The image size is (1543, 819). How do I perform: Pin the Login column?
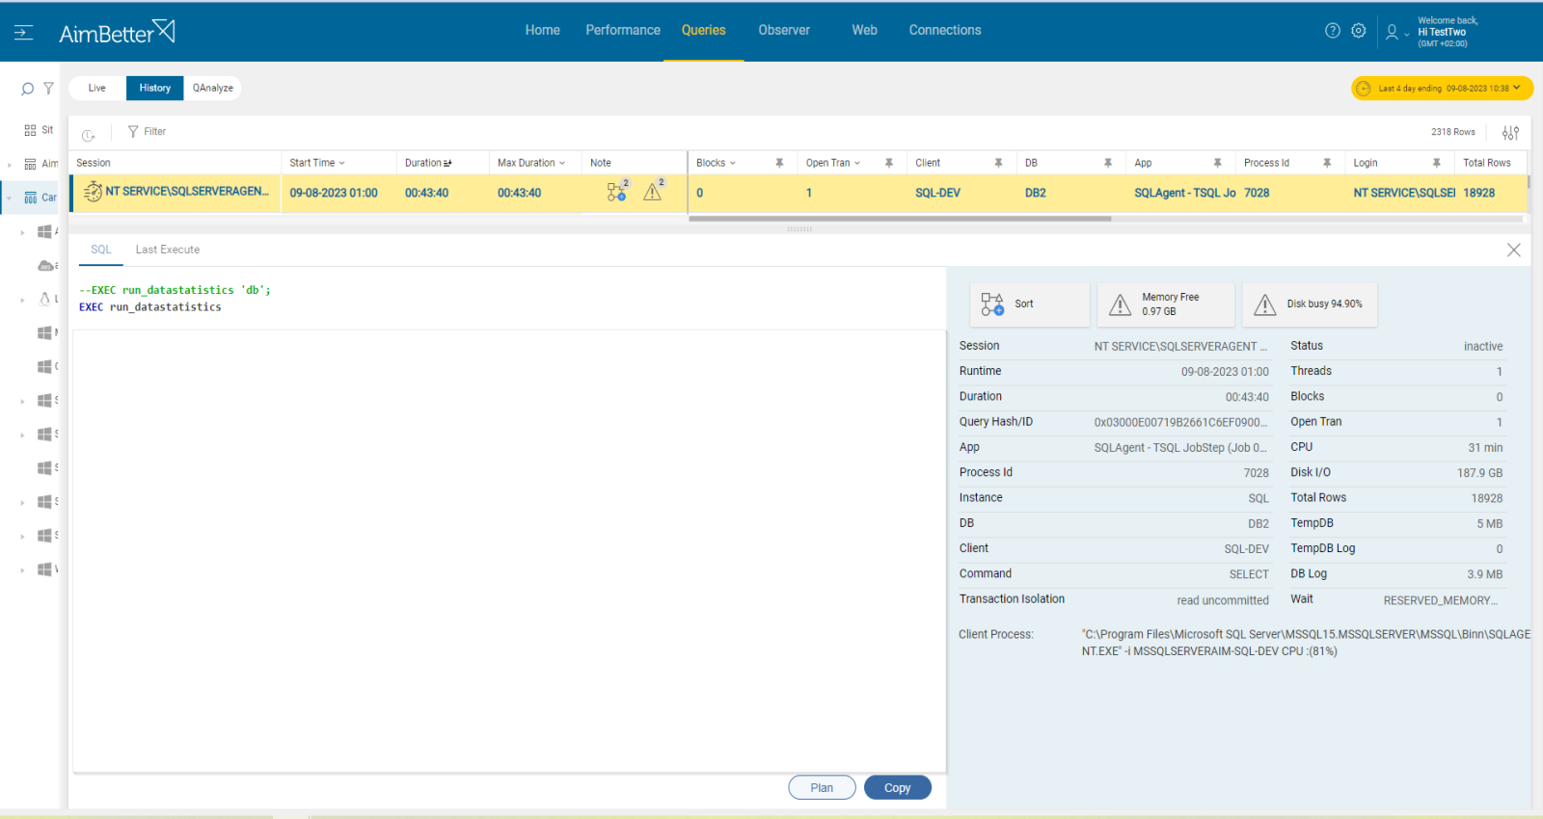(x=1436, y=163)
